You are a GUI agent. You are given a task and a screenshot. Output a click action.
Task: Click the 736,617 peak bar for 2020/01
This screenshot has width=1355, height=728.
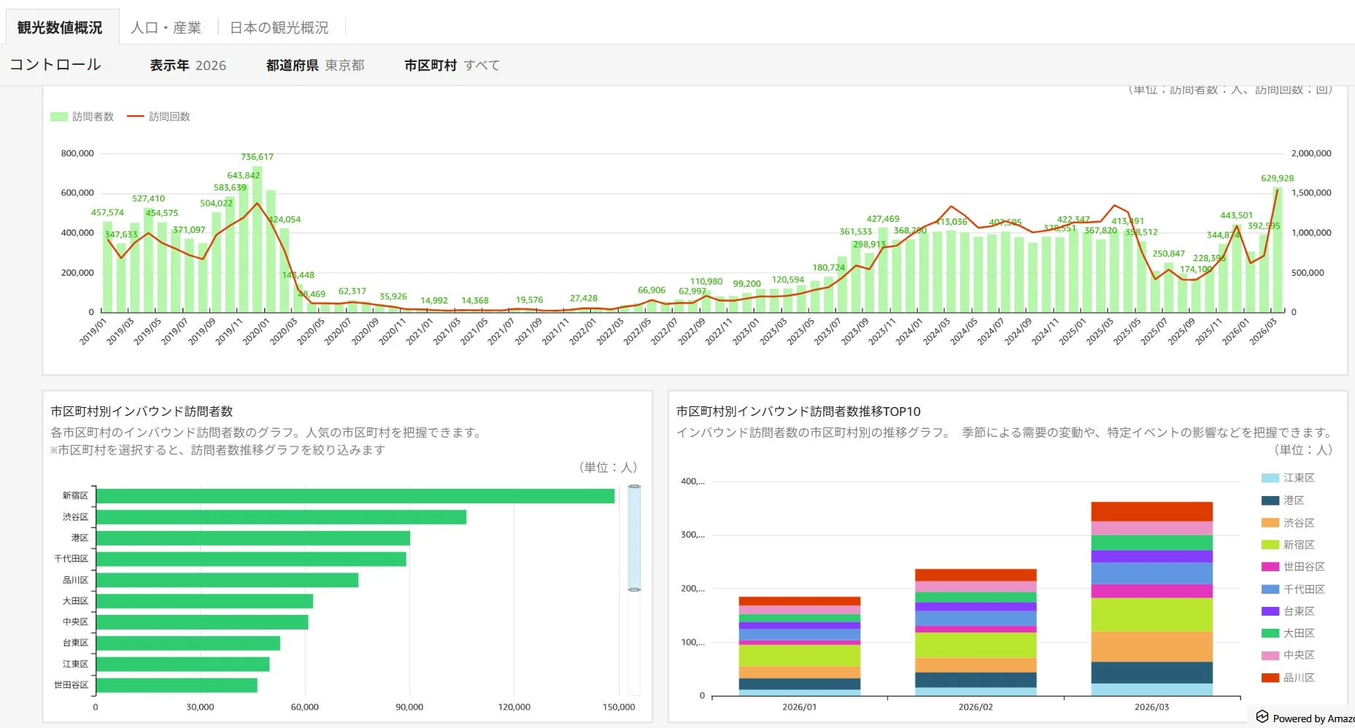[257, 239]
